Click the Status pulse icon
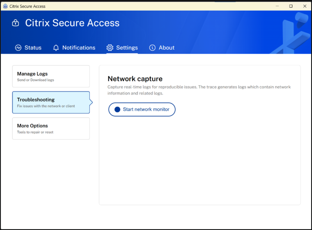 (x=18, y=48)
